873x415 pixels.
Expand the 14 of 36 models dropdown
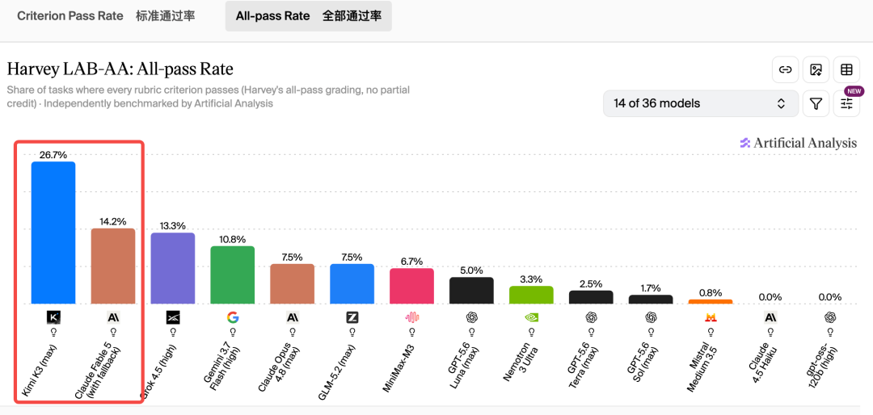pos(700,103)
